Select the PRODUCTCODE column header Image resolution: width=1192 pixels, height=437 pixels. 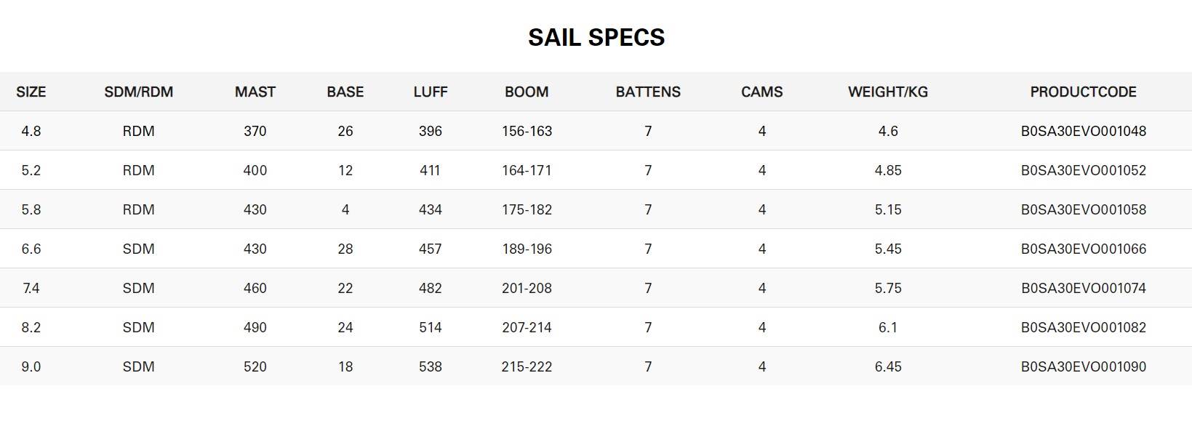pyautogui.click(x=1083, y=92)
